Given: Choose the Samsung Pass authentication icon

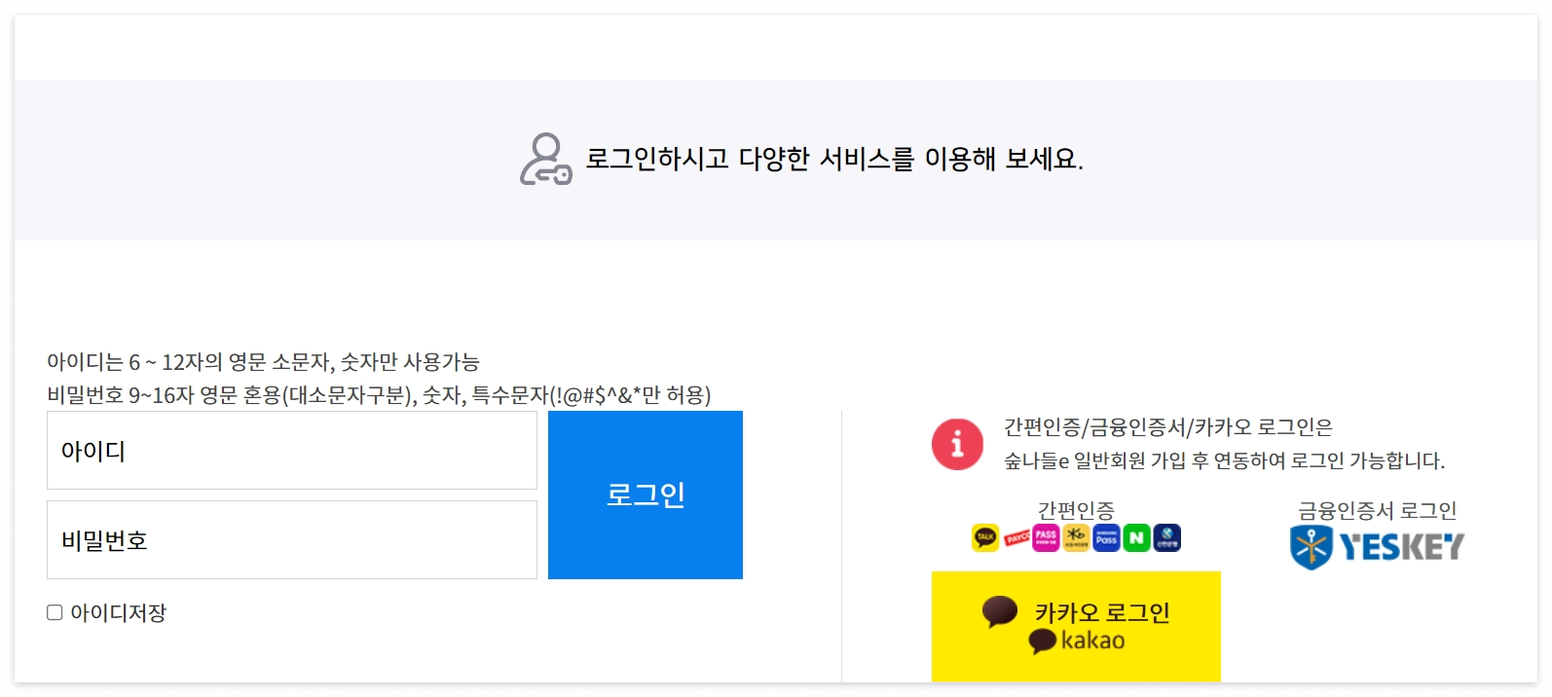Looking at the screenshot, I should [1105, 537].
